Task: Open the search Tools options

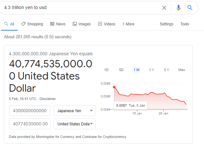Action: point(185,24)
